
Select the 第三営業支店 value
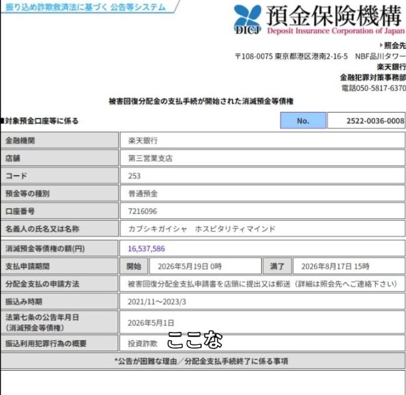[x=150, y=158]
